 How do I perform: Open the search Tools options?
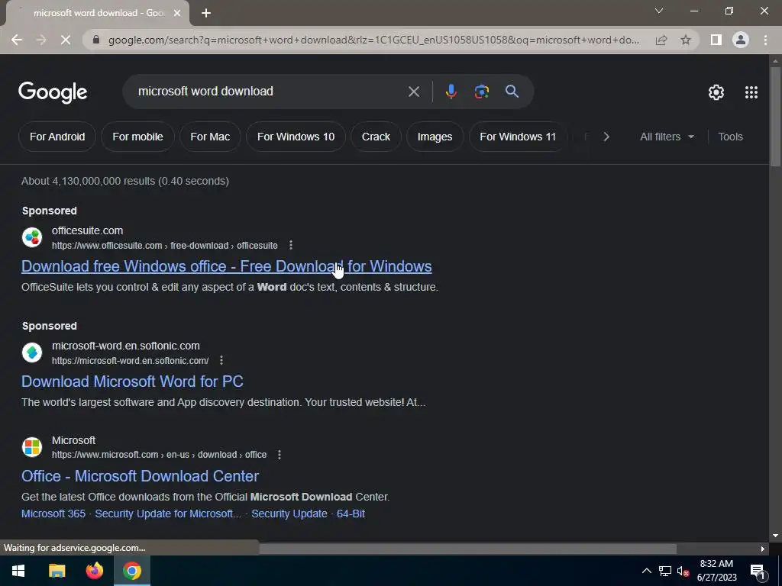click(x=730, y=137)
